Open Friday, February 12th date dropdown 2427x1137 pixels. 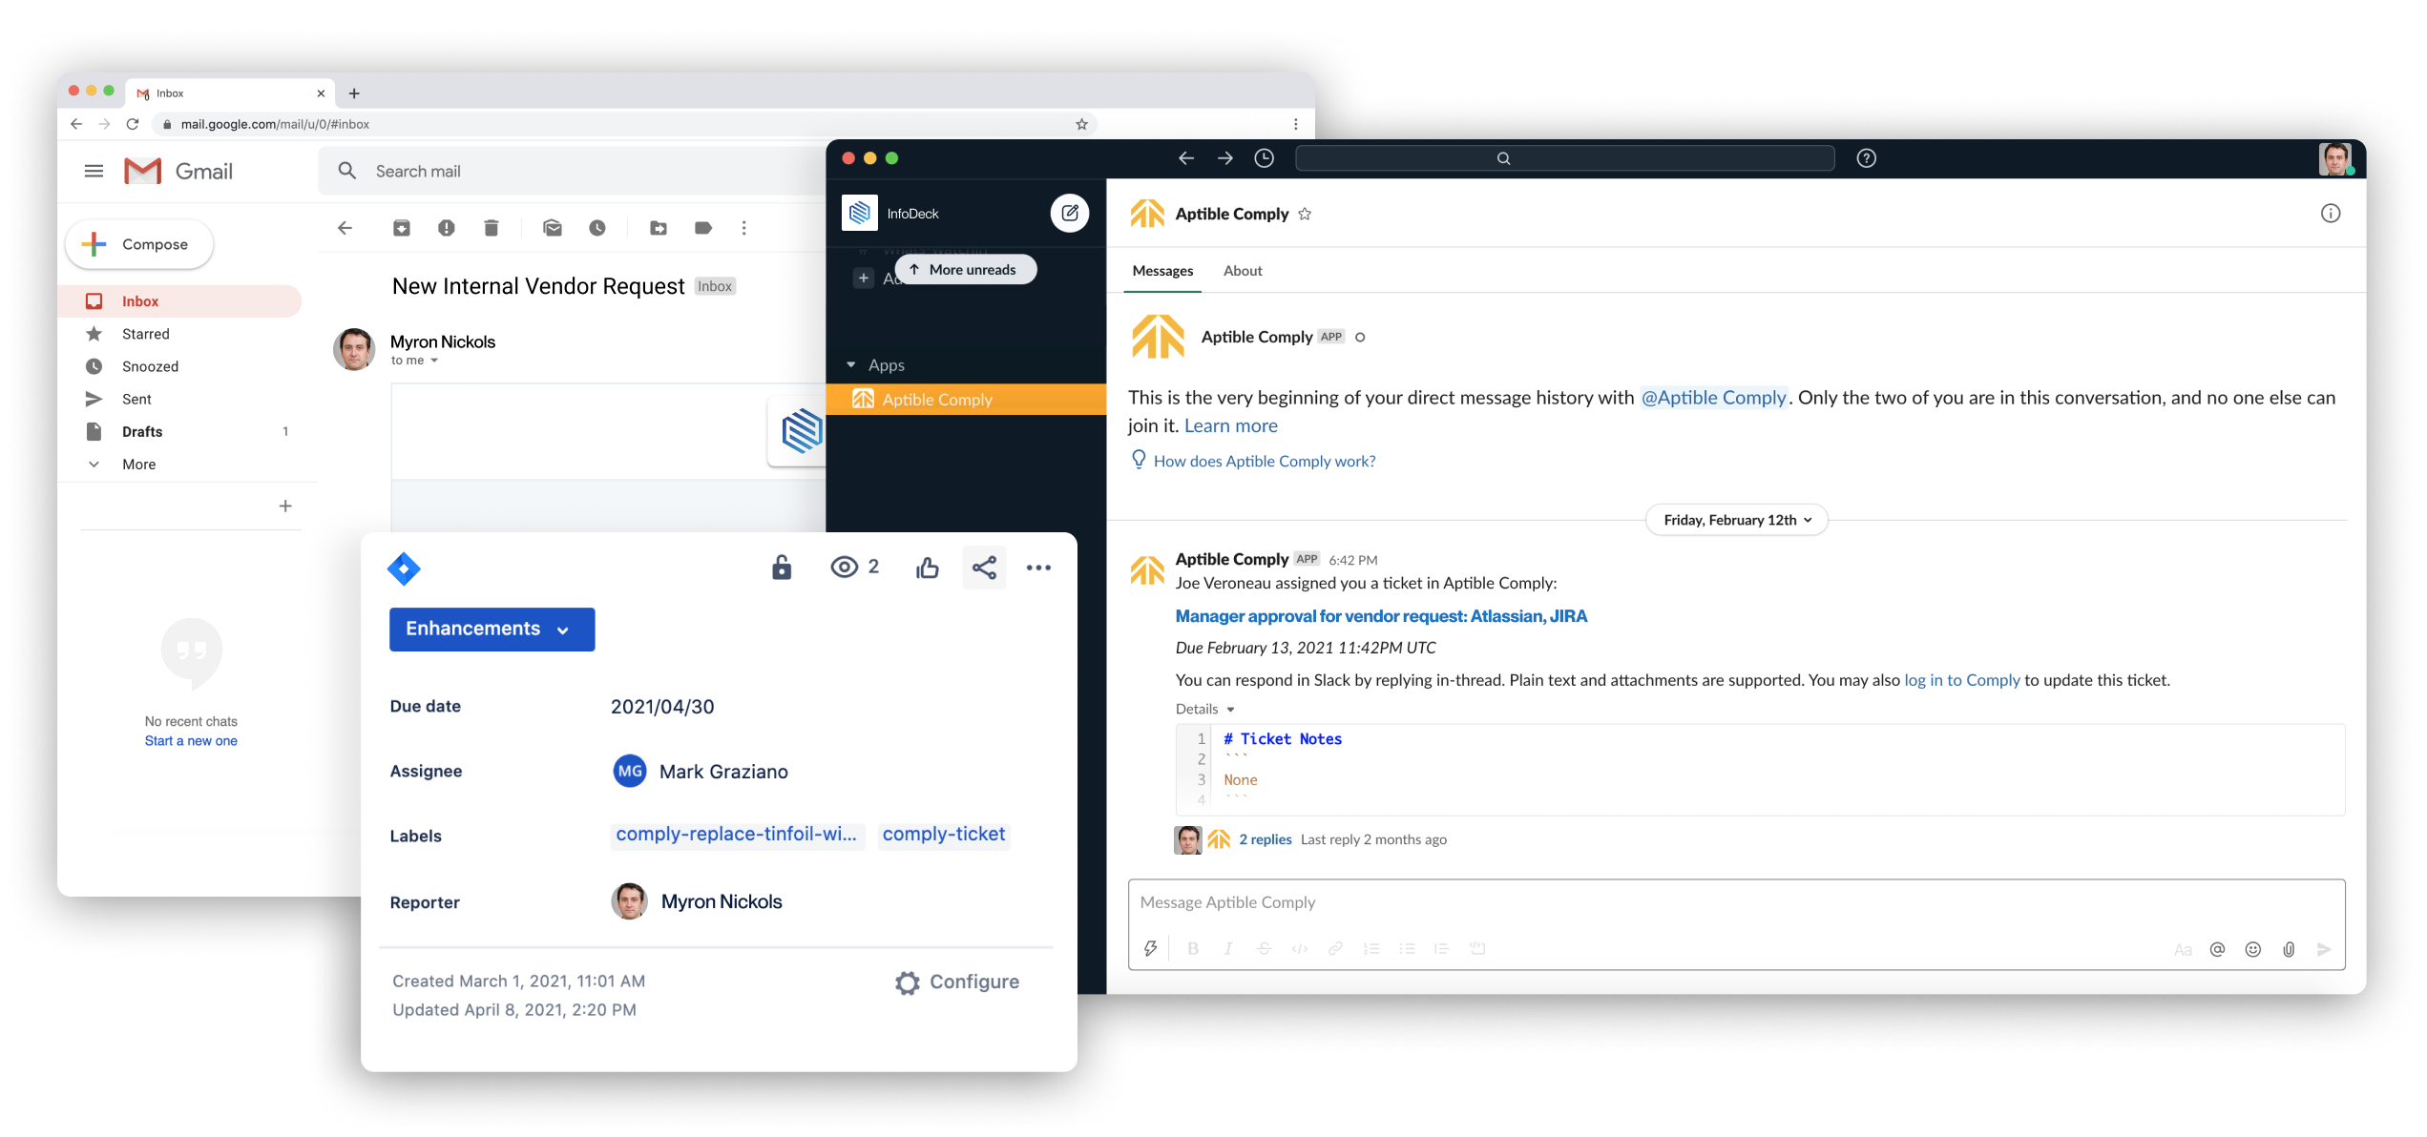click(1737, 520)
